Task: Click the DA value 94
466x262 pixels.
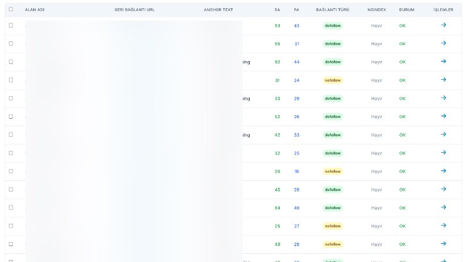Action: coord(277,208)
